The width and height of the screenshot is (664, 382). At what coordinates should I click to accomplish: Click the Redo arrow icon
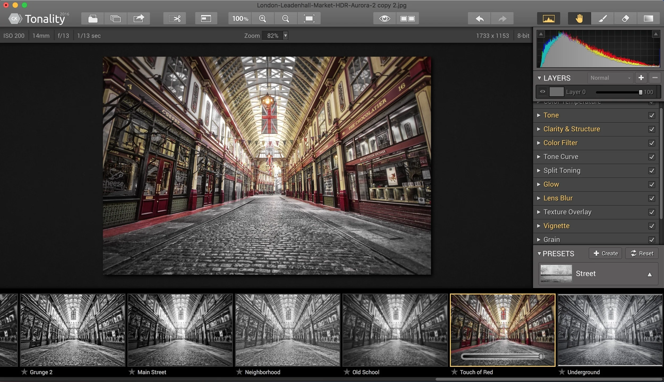pyautogui.click(x=502, y=19)
